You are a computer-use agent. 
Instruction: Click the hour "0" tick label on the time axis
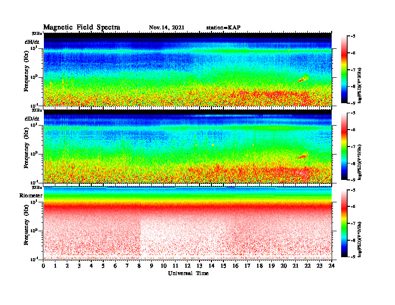pos(43,266)
